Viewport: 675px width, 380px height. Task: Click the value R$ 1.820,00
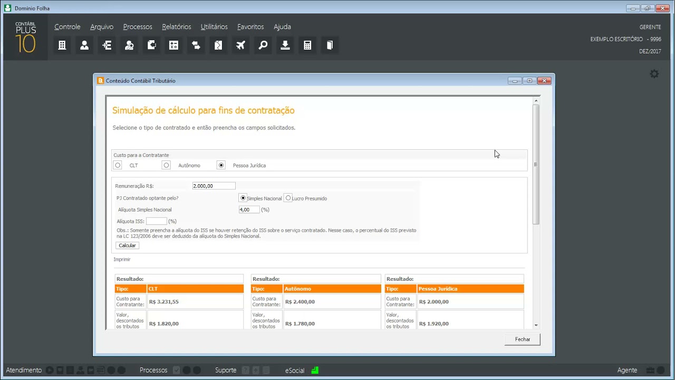tap(164, 324)
